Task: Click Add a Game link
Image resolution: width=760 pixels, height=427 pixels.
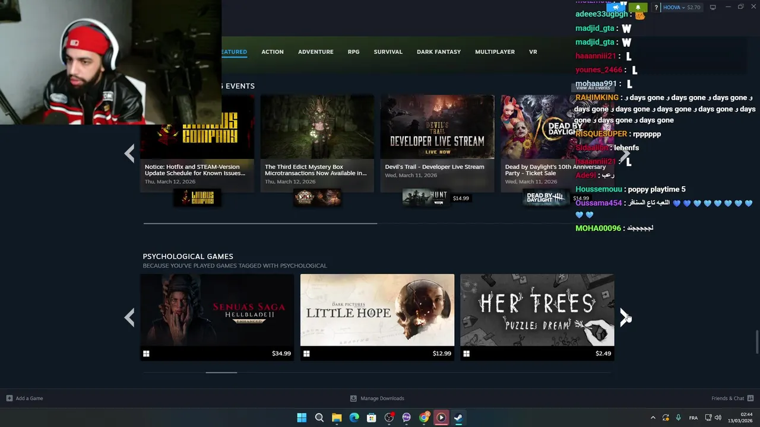Action: pyautogui.click(x=29, y=399)
